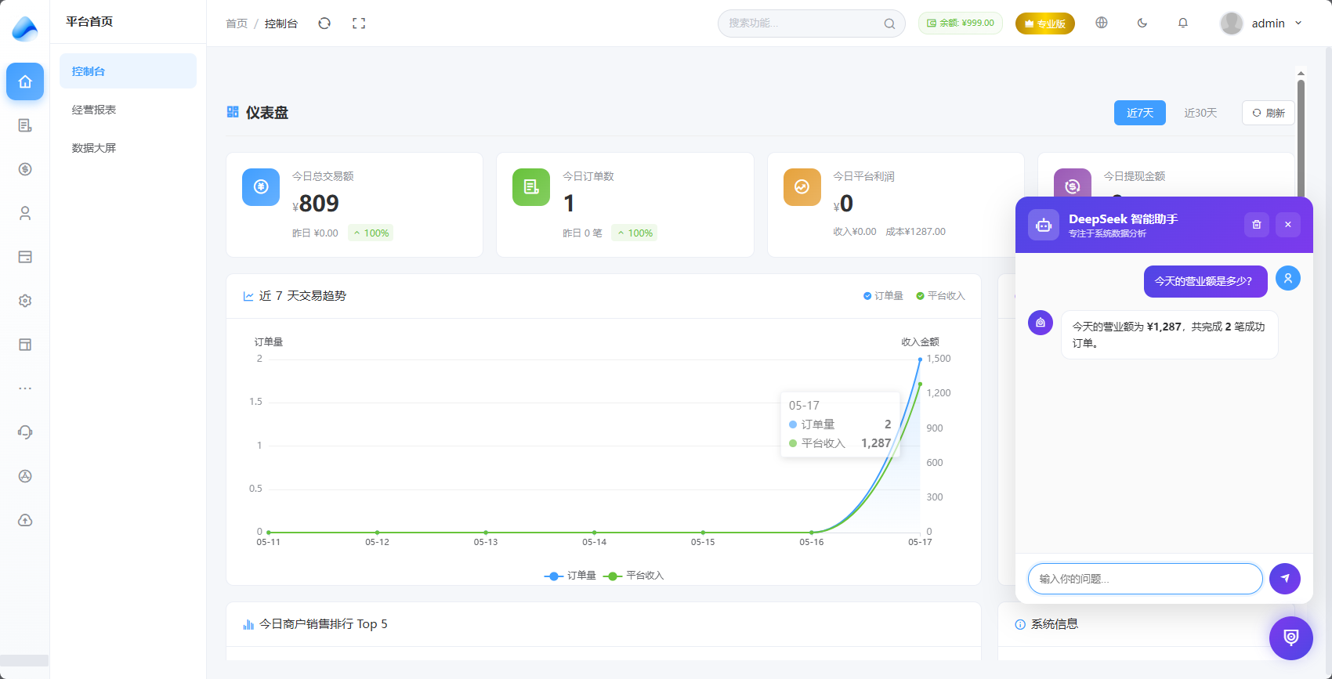Click the user message 今天的营业额是多少?
Image resolution: width=1332 pixels, height=679 pixels.
click(x=1206, y=281)
